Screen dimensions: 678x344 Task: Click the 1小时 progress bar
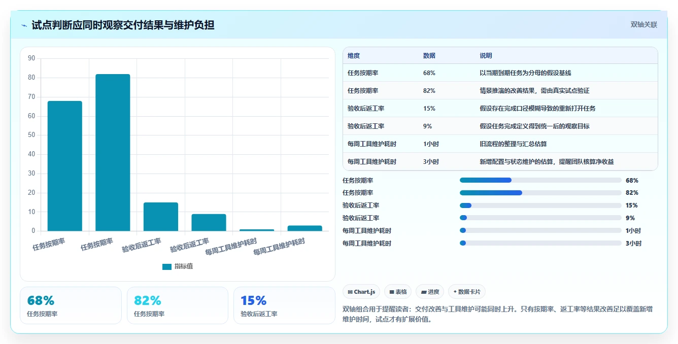(540, 230)
